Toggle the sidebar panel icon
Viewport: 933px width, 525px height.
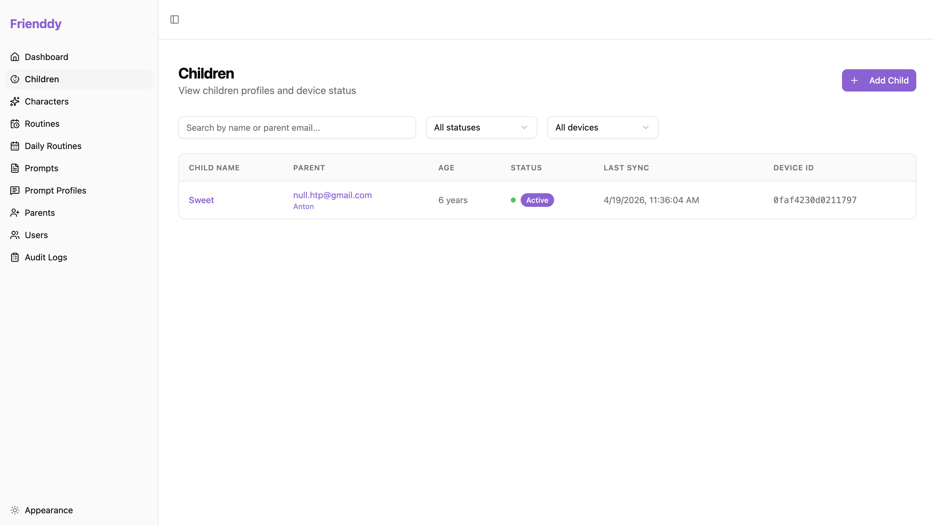click(x=175, y=19)
